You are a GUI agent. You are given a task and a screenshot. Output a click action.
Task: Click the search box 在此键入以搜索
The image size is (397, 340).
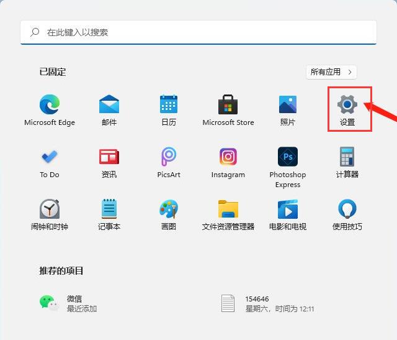(198, 32)
